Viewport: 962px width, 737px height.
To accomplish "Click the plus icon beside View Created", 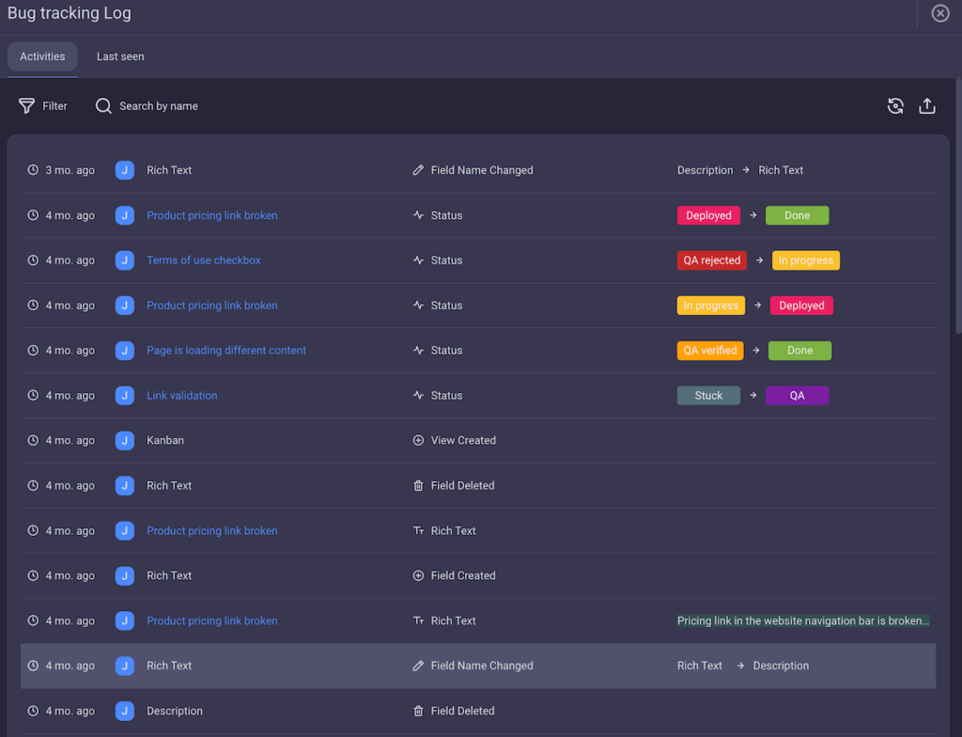I will click(417, 440).
